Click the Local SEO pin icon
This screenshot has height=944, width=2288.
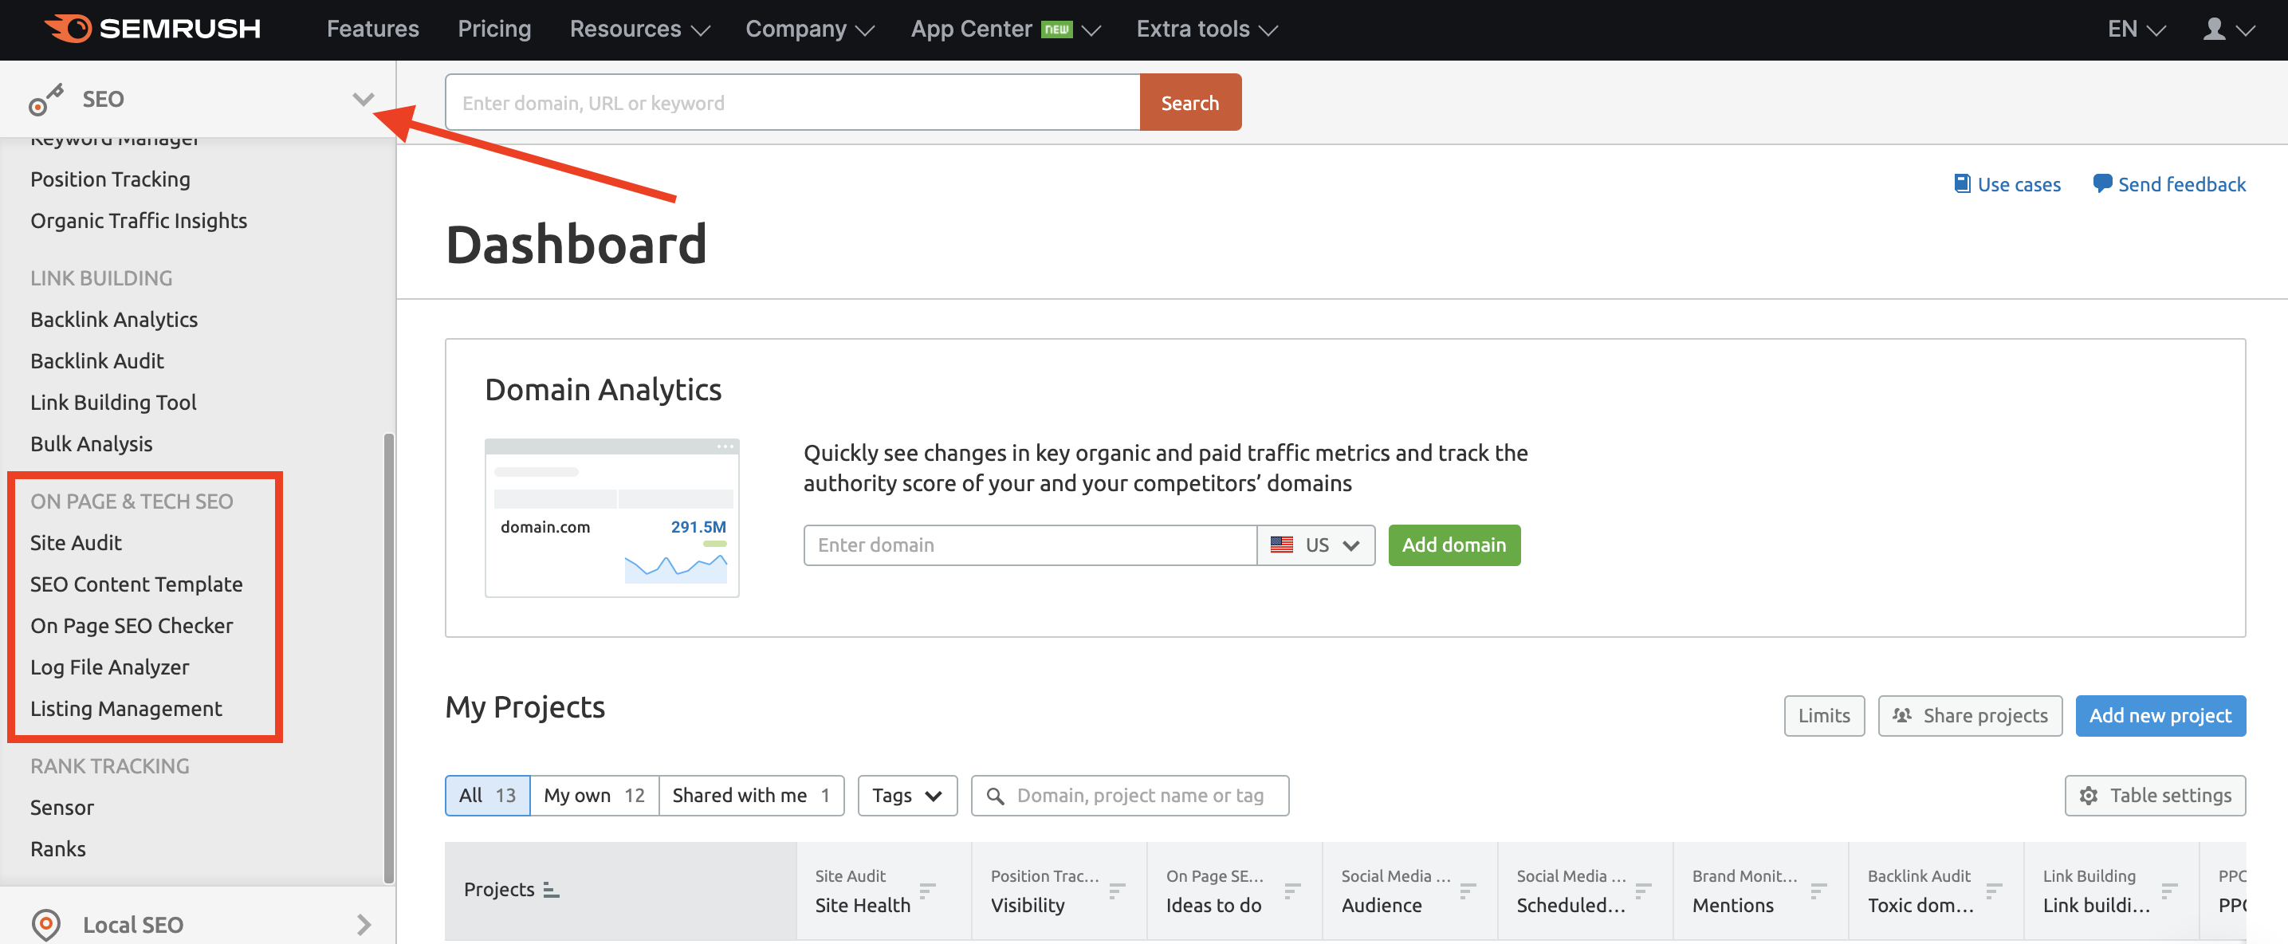pyautogui.click(x=46, y=924)
